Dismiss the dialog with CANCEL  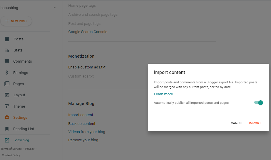237,123
